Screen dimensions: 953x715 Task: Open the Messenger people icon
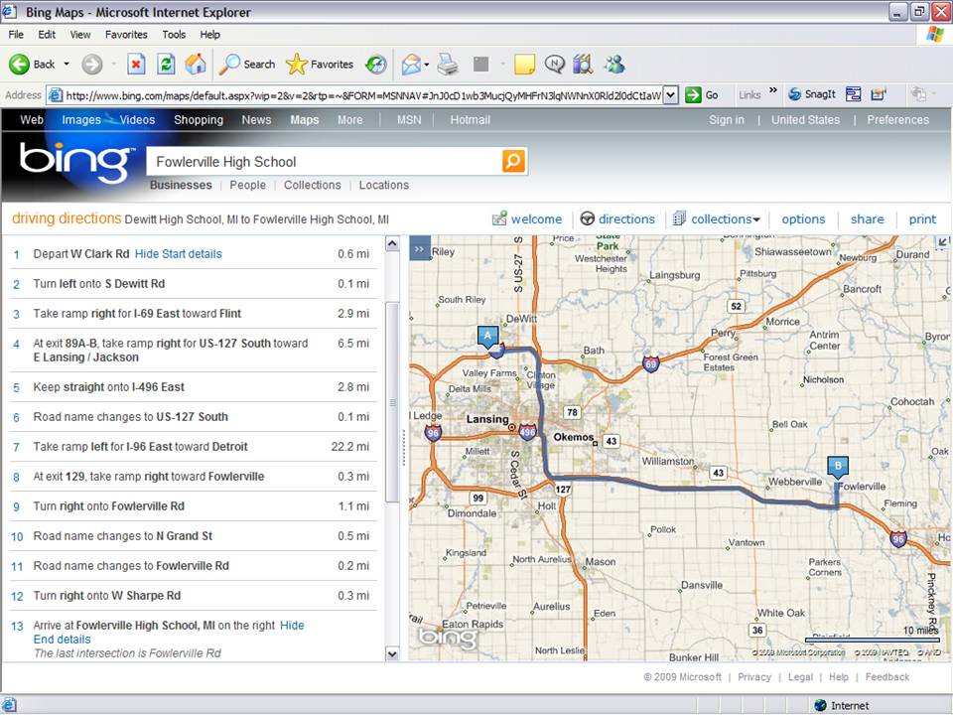(x=614, y=64)
